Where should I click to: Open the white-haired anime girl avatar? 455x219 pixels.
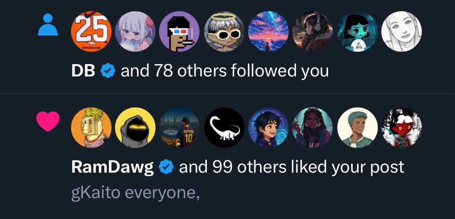pyautogui.click(x=135, y=31)
